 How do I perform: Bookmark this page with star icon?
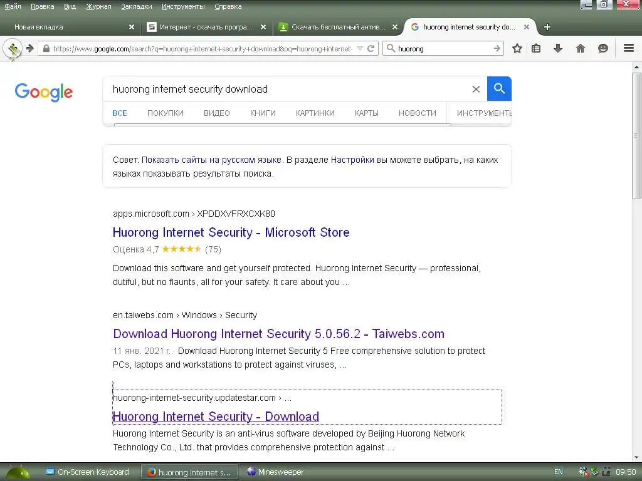coord(517,49)
